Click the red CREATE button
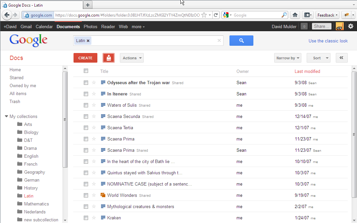 pyautogui.click(x=85, y=58)
